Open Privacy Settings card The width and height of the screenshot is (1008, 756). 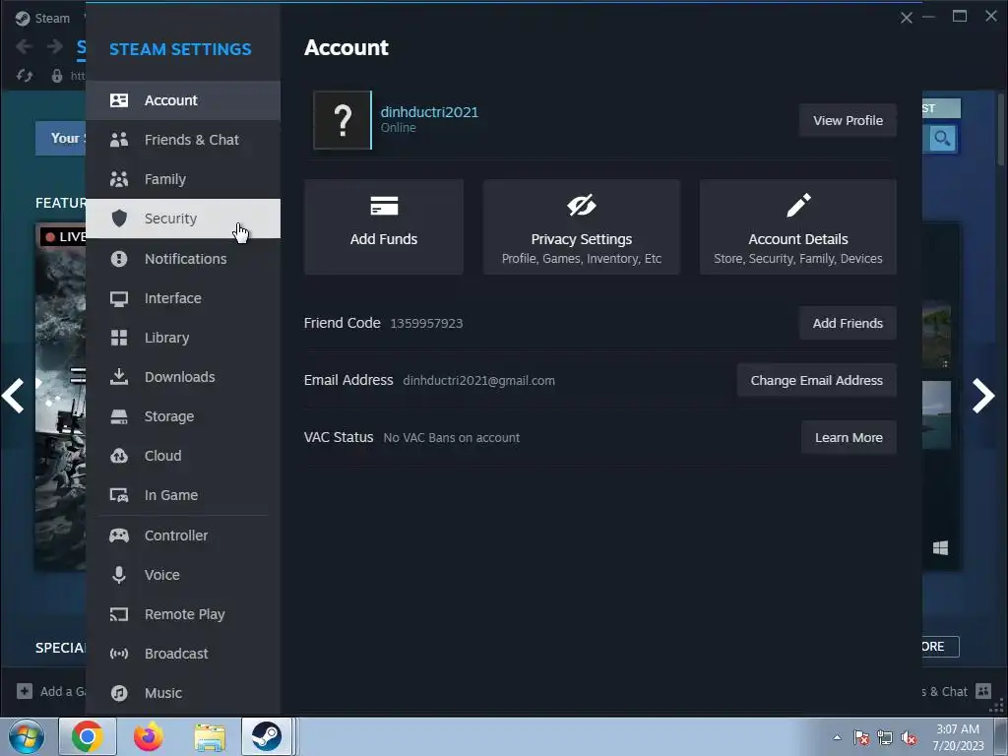581,227
